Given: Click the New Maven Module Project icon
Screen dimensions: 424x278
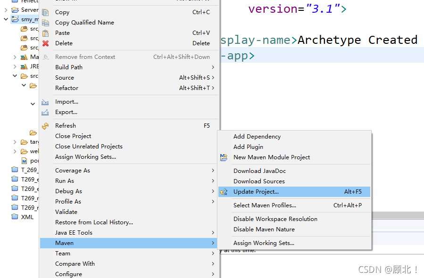Looking at the screenshot, I should 224,157.
